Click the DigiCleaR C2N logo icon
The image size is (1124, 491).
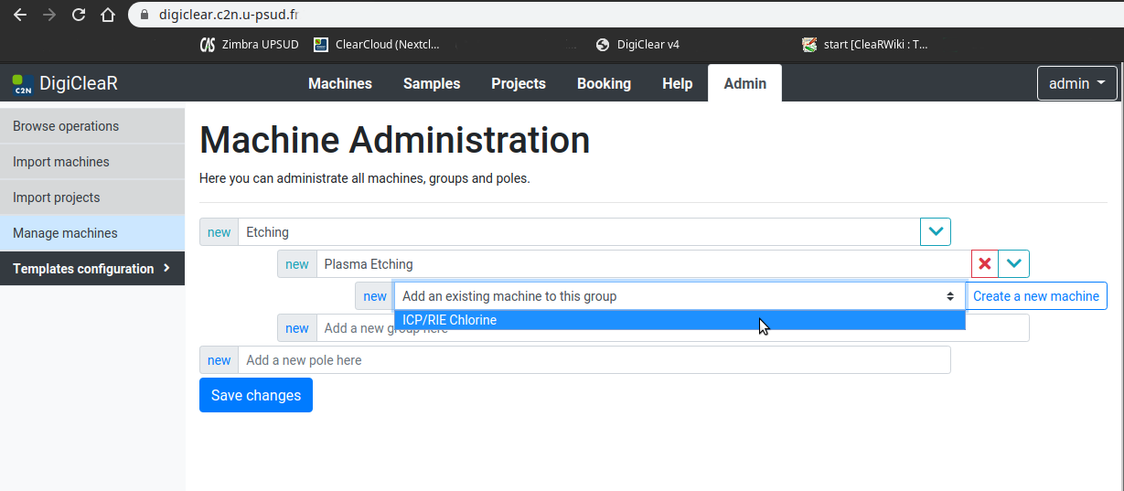point(22,84)
